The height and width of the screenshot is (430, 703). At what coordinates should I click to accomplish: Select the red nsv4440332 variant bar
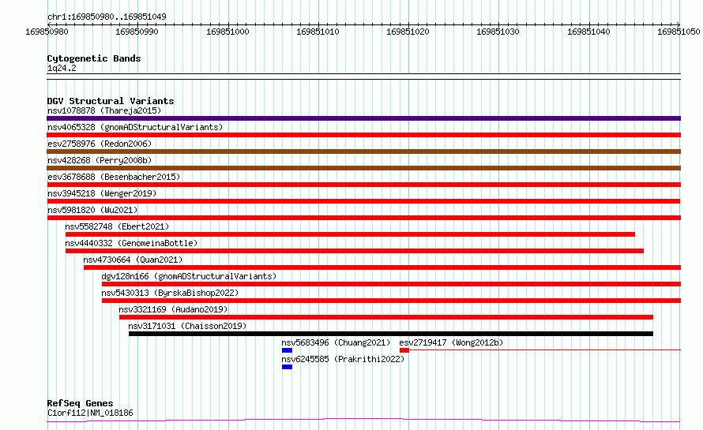(355, 251)
